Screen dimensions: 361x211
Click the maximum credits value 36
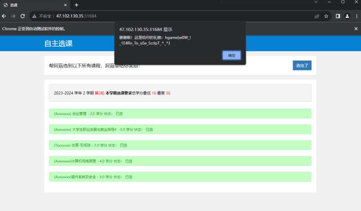pyautogui.click(x=168, y=93)
